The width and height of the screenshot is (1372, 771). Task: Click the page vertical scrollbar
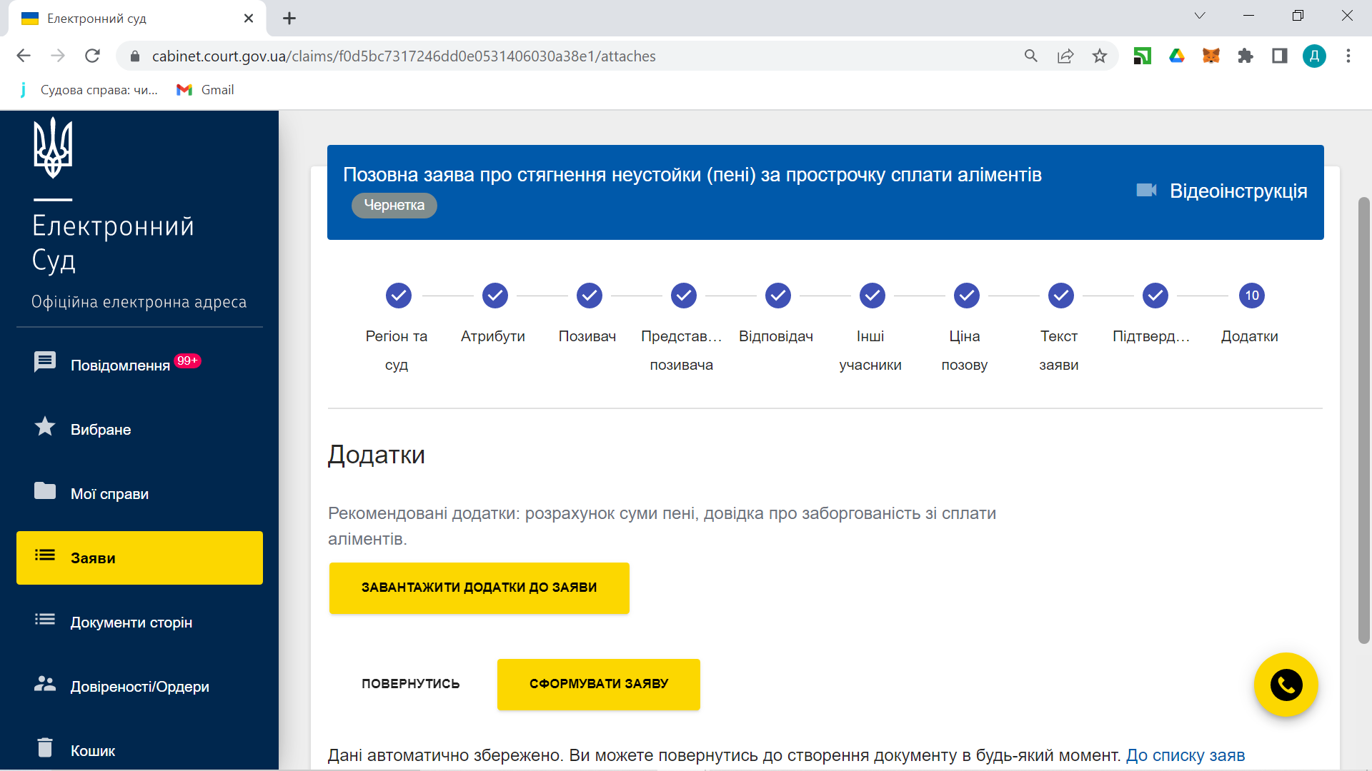(1363, 421)
